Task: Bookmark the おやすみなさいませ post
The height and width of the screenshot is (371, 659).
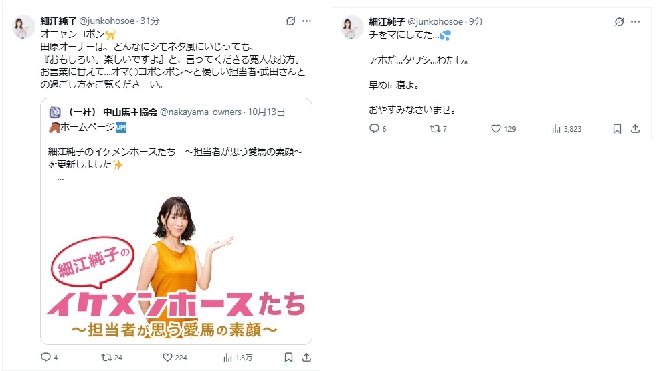Action: [617, 128]
